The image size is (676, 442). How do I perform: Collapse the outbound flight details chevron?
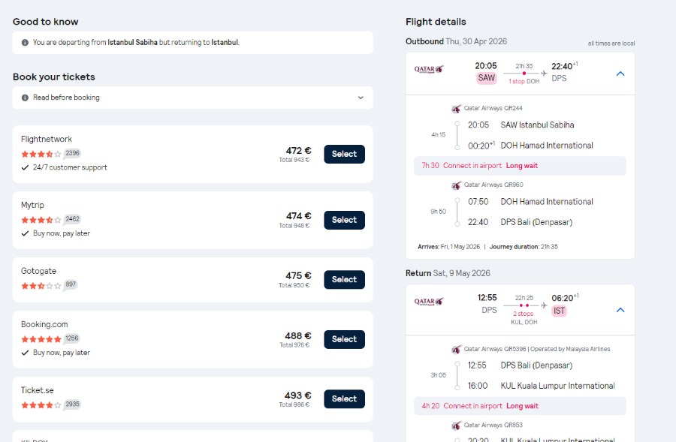620,74
